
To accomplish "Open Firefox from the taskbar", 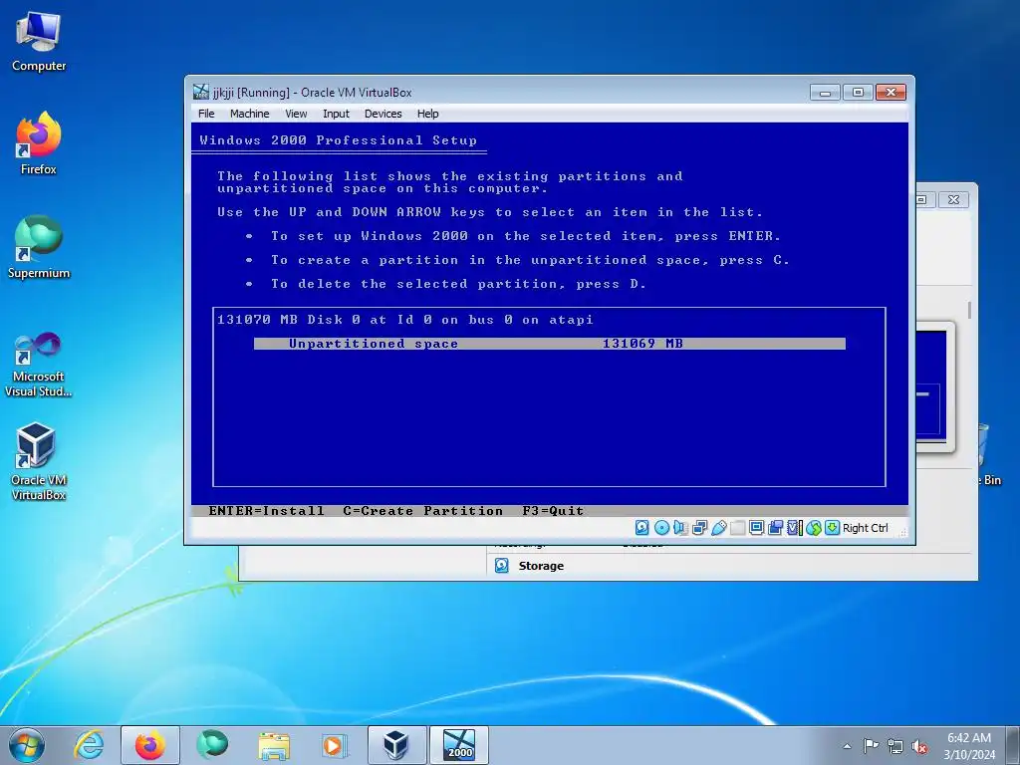I will tap(150, 745).
